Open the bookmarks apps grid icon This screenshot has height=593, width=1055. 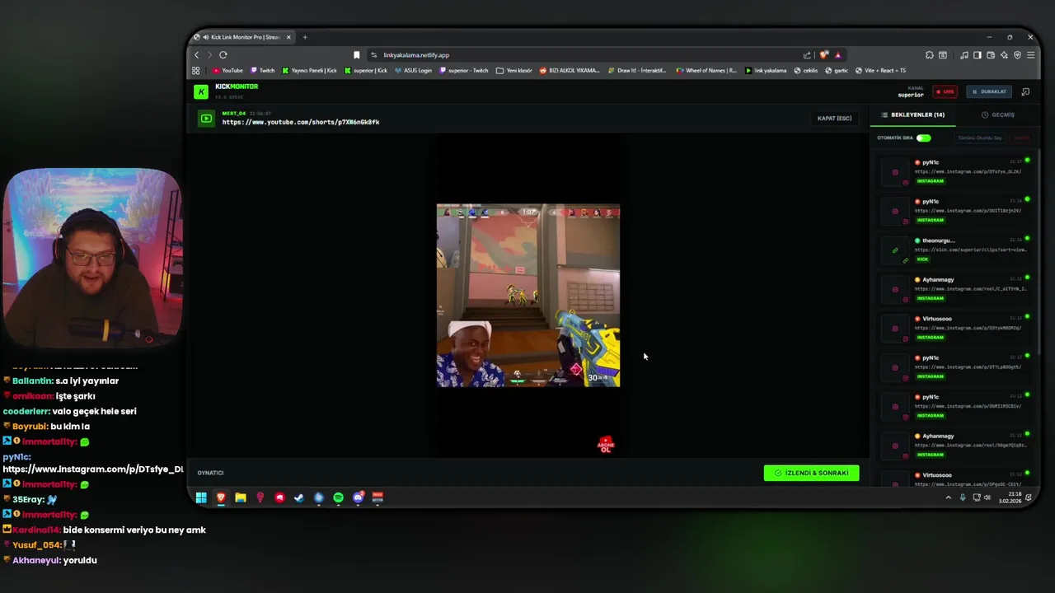196,71
